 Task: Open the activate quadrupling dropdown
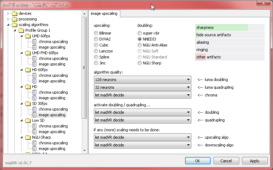click(x=142, y=120)
